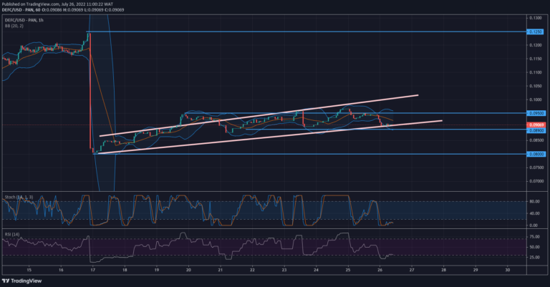Screen dimensions: 550x287
Task: Click the 80.00 Stoch scale value
Action: 534,202
